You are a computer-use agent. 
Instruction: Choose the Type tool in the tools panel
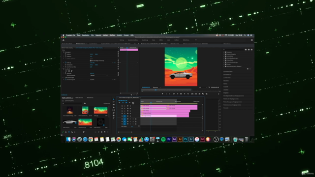coord(114,118)
